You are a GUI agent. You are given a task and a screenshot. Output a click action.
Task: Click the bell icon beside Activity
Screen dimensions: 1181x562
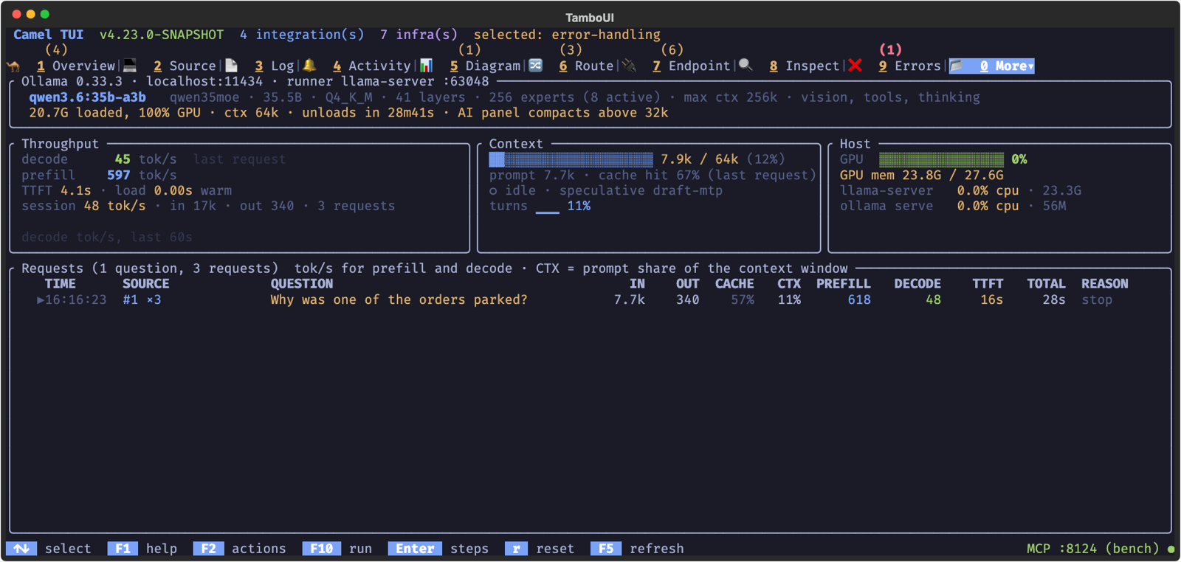(309, 66)
